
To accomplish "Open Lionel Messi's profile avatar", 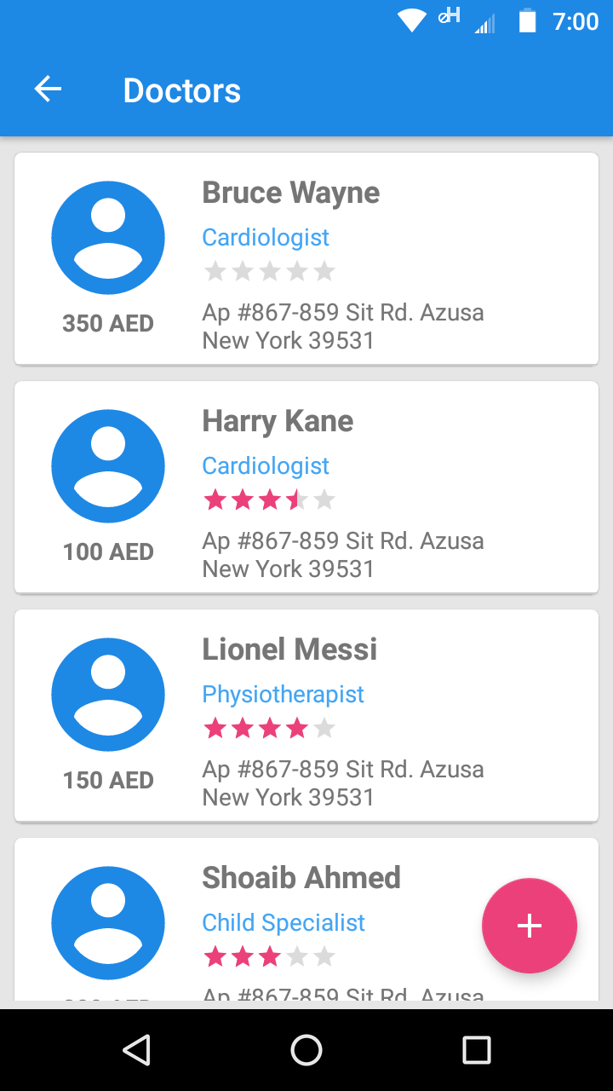I will [108, 695].
